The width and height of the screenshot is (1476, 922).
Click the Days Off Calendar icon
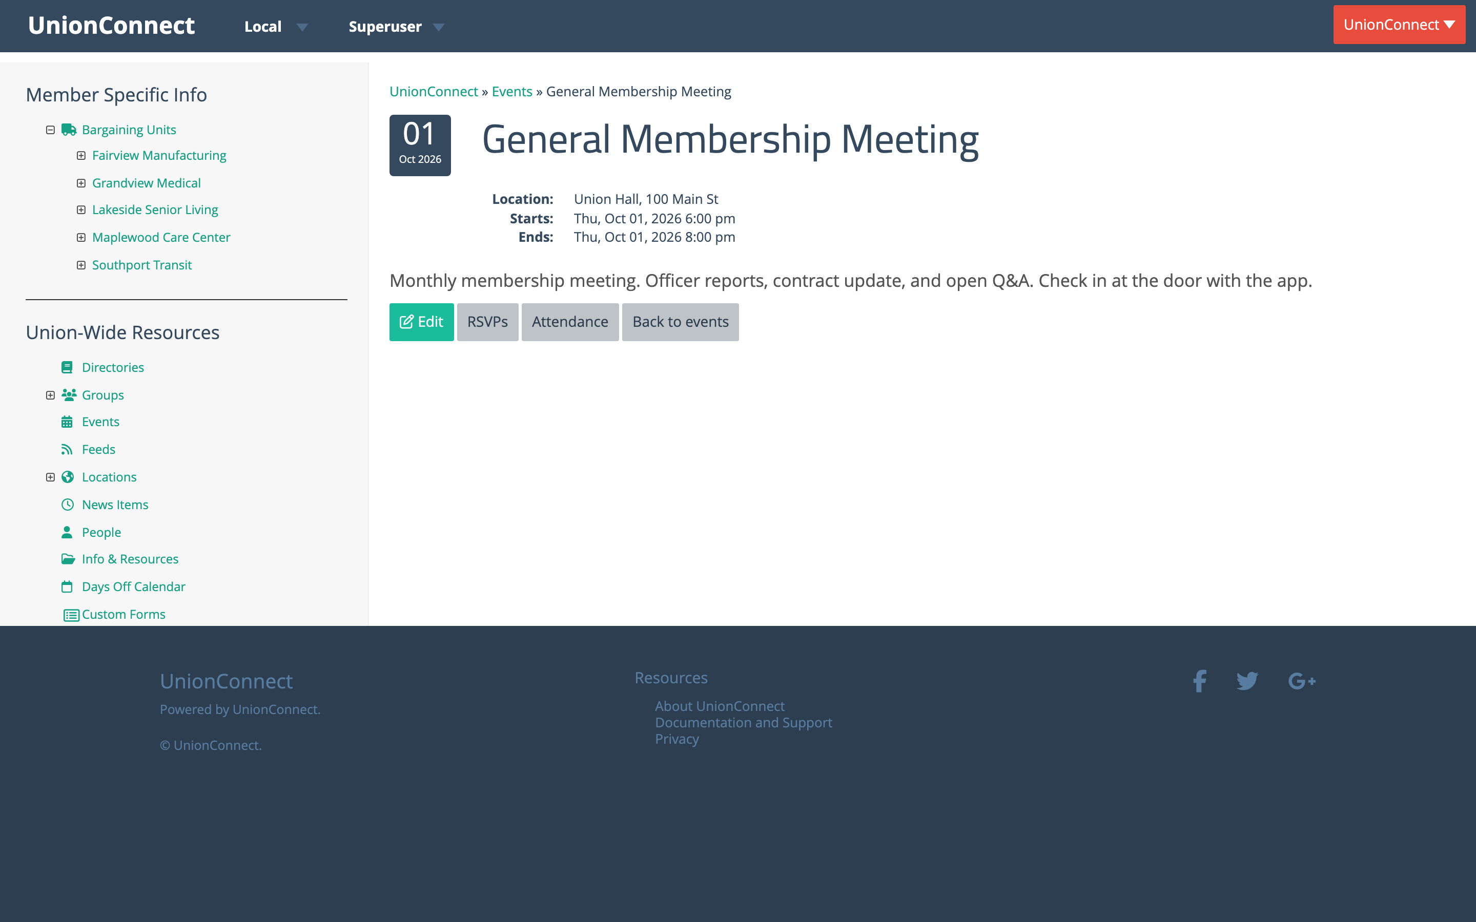(x=67, y=586)
